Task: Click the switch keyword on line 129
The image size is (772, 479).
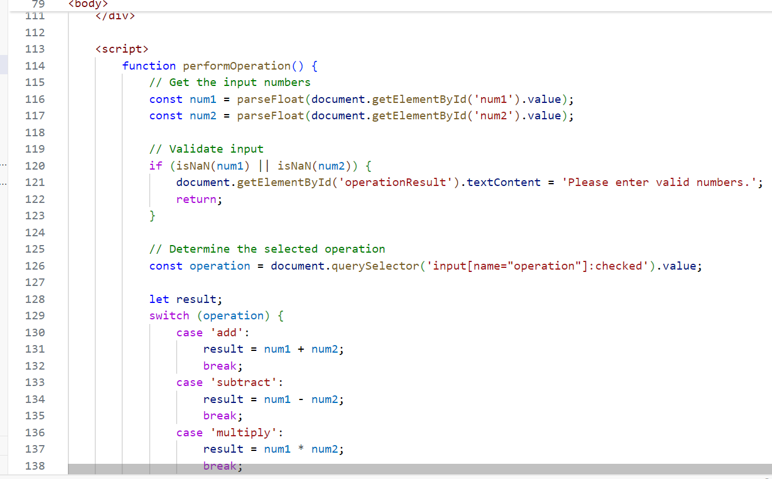Action: 169,315
